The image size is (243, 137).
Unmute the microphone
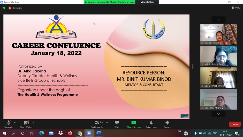(9, 124)
